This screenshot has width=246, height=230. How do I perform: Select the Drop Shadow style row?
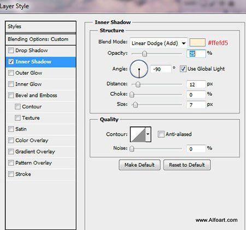click(41, 50)
